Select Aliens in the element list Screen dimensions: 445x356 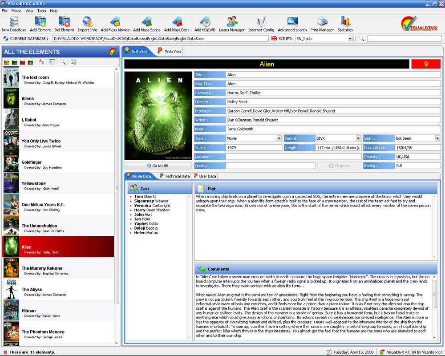(58, 98)
